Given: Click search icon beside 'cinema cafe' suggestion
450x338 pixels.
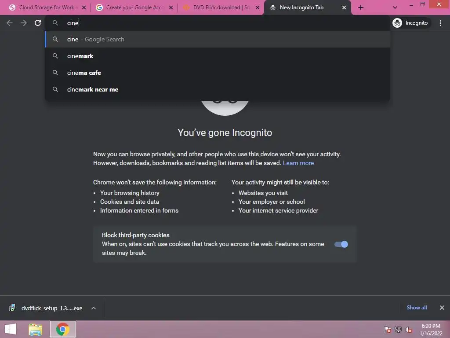Looking at the screenshot, I should point(55,73).
